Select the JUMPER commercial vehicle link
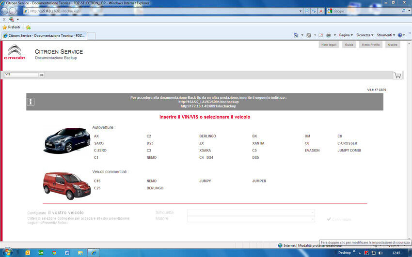This screenshot has width=412, height=257. (x=259, y=181)
